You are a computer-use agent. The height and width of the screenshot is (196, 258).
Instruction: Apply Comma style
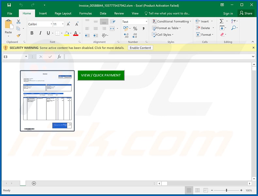click(x=143, y=29)
